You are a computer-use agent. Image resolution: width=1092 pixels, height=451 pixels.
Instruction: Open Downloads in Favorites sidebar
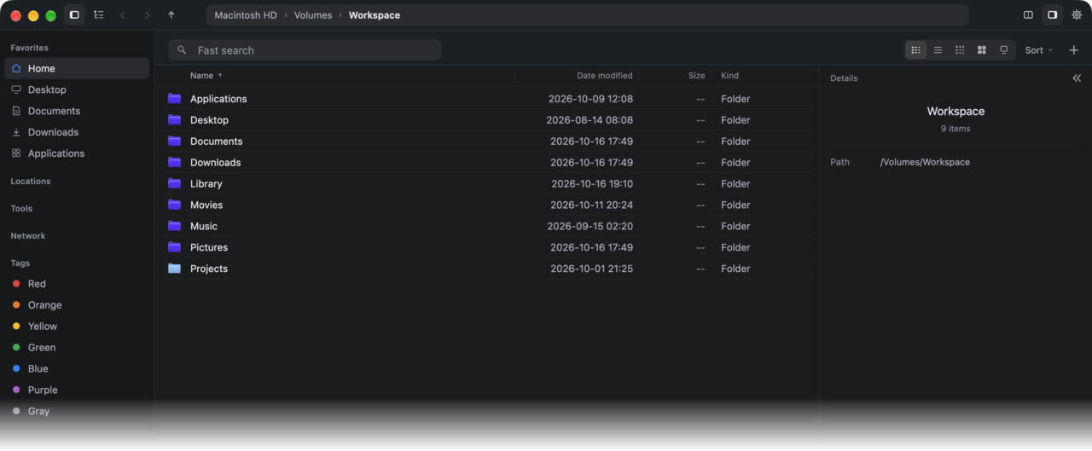pyautogui.click(x=77, y=132)
